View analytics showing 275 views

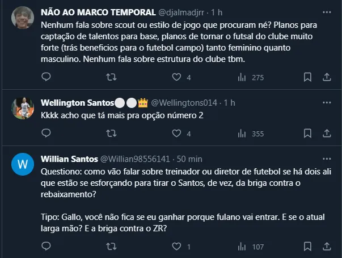(242, 77)
